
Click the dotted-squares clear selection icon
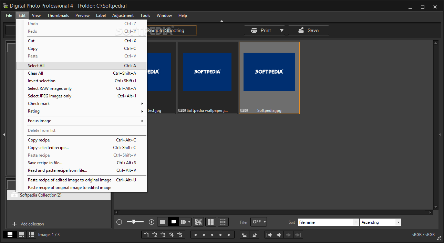[223, 222]
